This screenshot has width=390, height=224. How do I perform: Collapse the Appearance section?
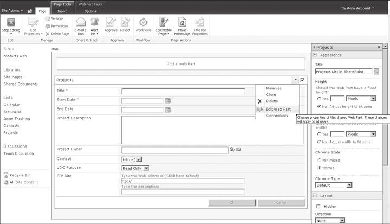click(x=315, y=55)
